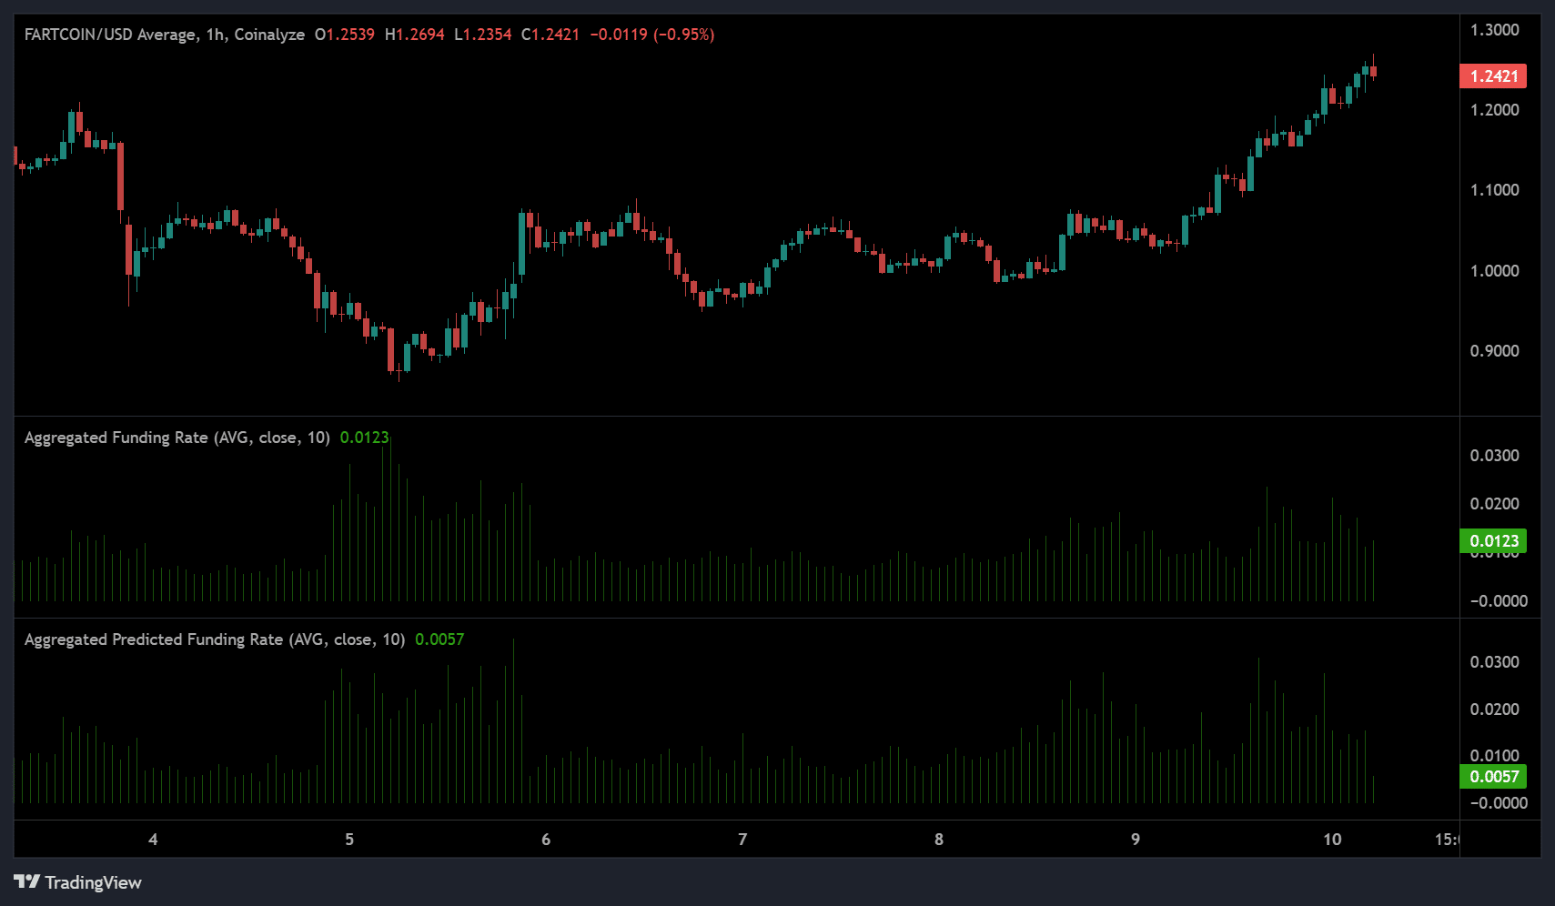The width and height of the screenshot is (1555, 906).
Task: Click date marker 4 on time axis
Action: tap(153, 840)
